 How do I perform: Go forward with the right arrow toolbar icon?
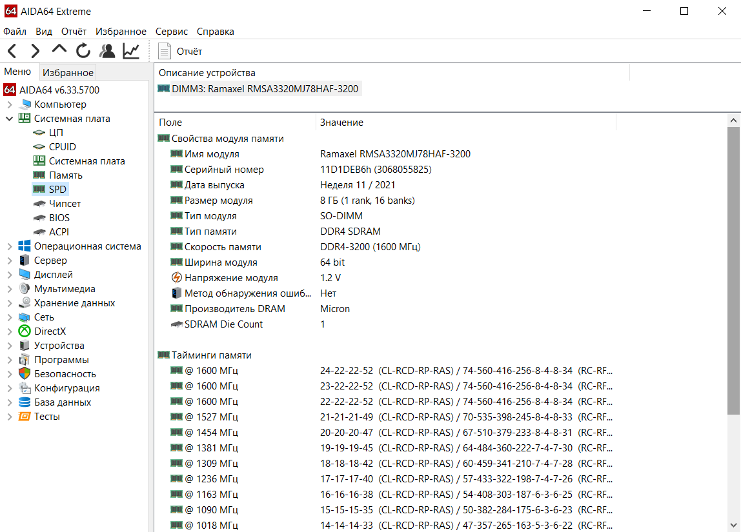tap(35, 51)
